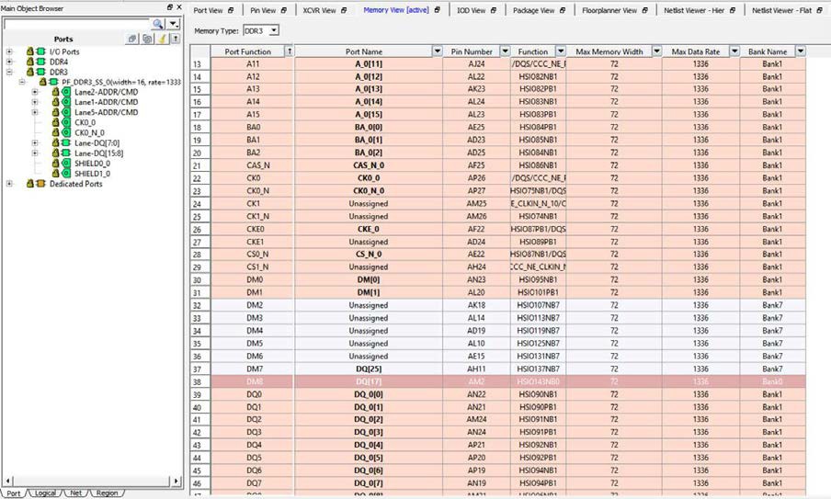Undock the Main Object Browser panel

(167, 7)
